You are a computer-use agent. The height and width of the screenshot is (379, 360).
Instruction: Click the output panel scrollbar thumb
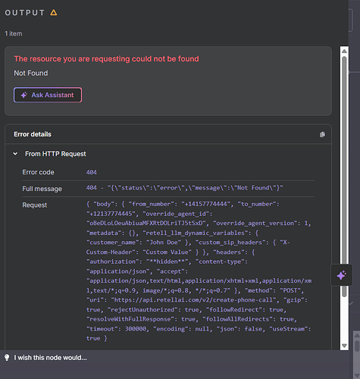[344, 177]
